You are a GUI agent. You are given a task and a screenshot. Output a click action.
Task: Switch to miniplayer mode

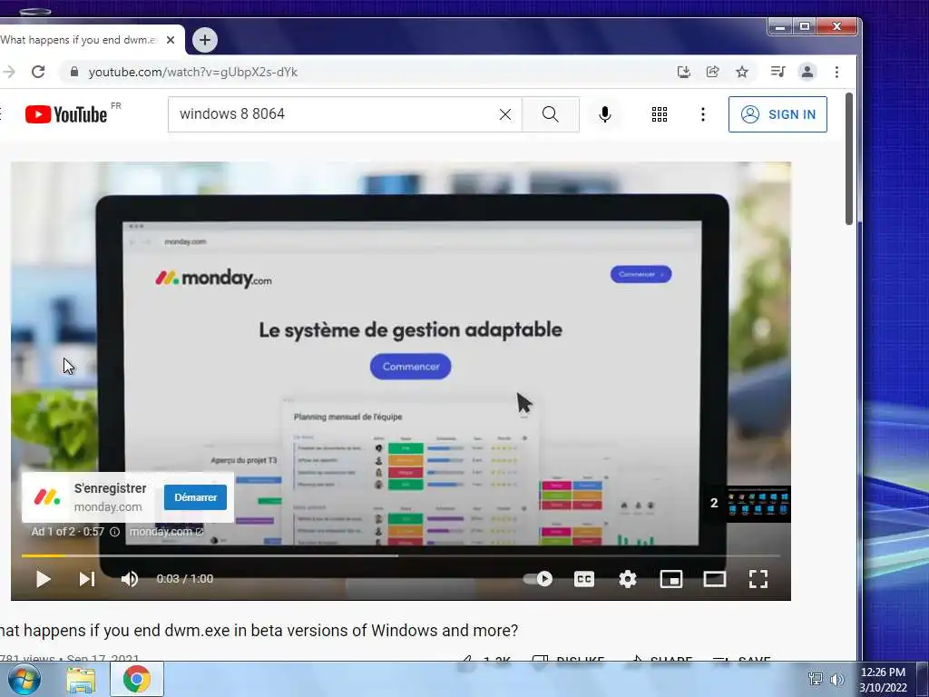(x=671, y=579)
